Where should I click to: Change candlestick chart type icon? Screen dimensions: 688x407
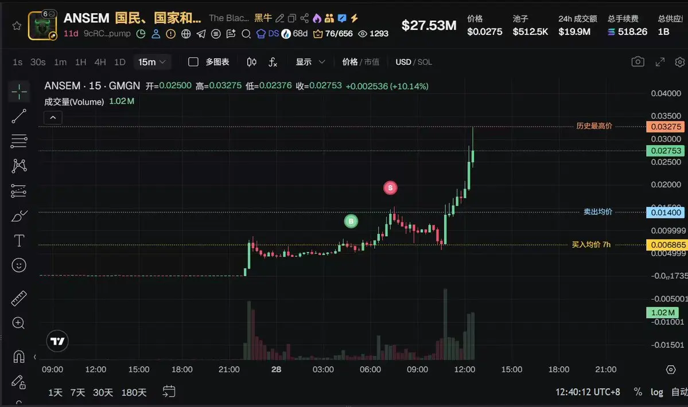251,62
